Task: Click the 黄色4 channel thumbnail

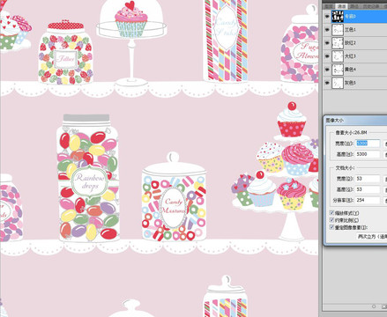Action: [x=338, y=70]
